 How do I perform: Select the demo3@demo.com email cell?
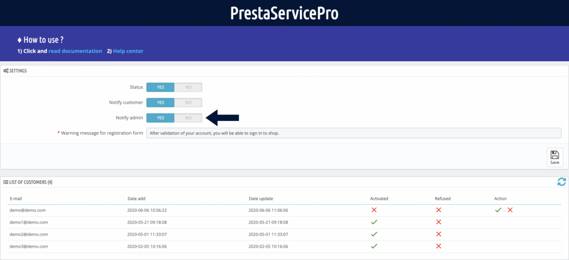pos(29,246)
